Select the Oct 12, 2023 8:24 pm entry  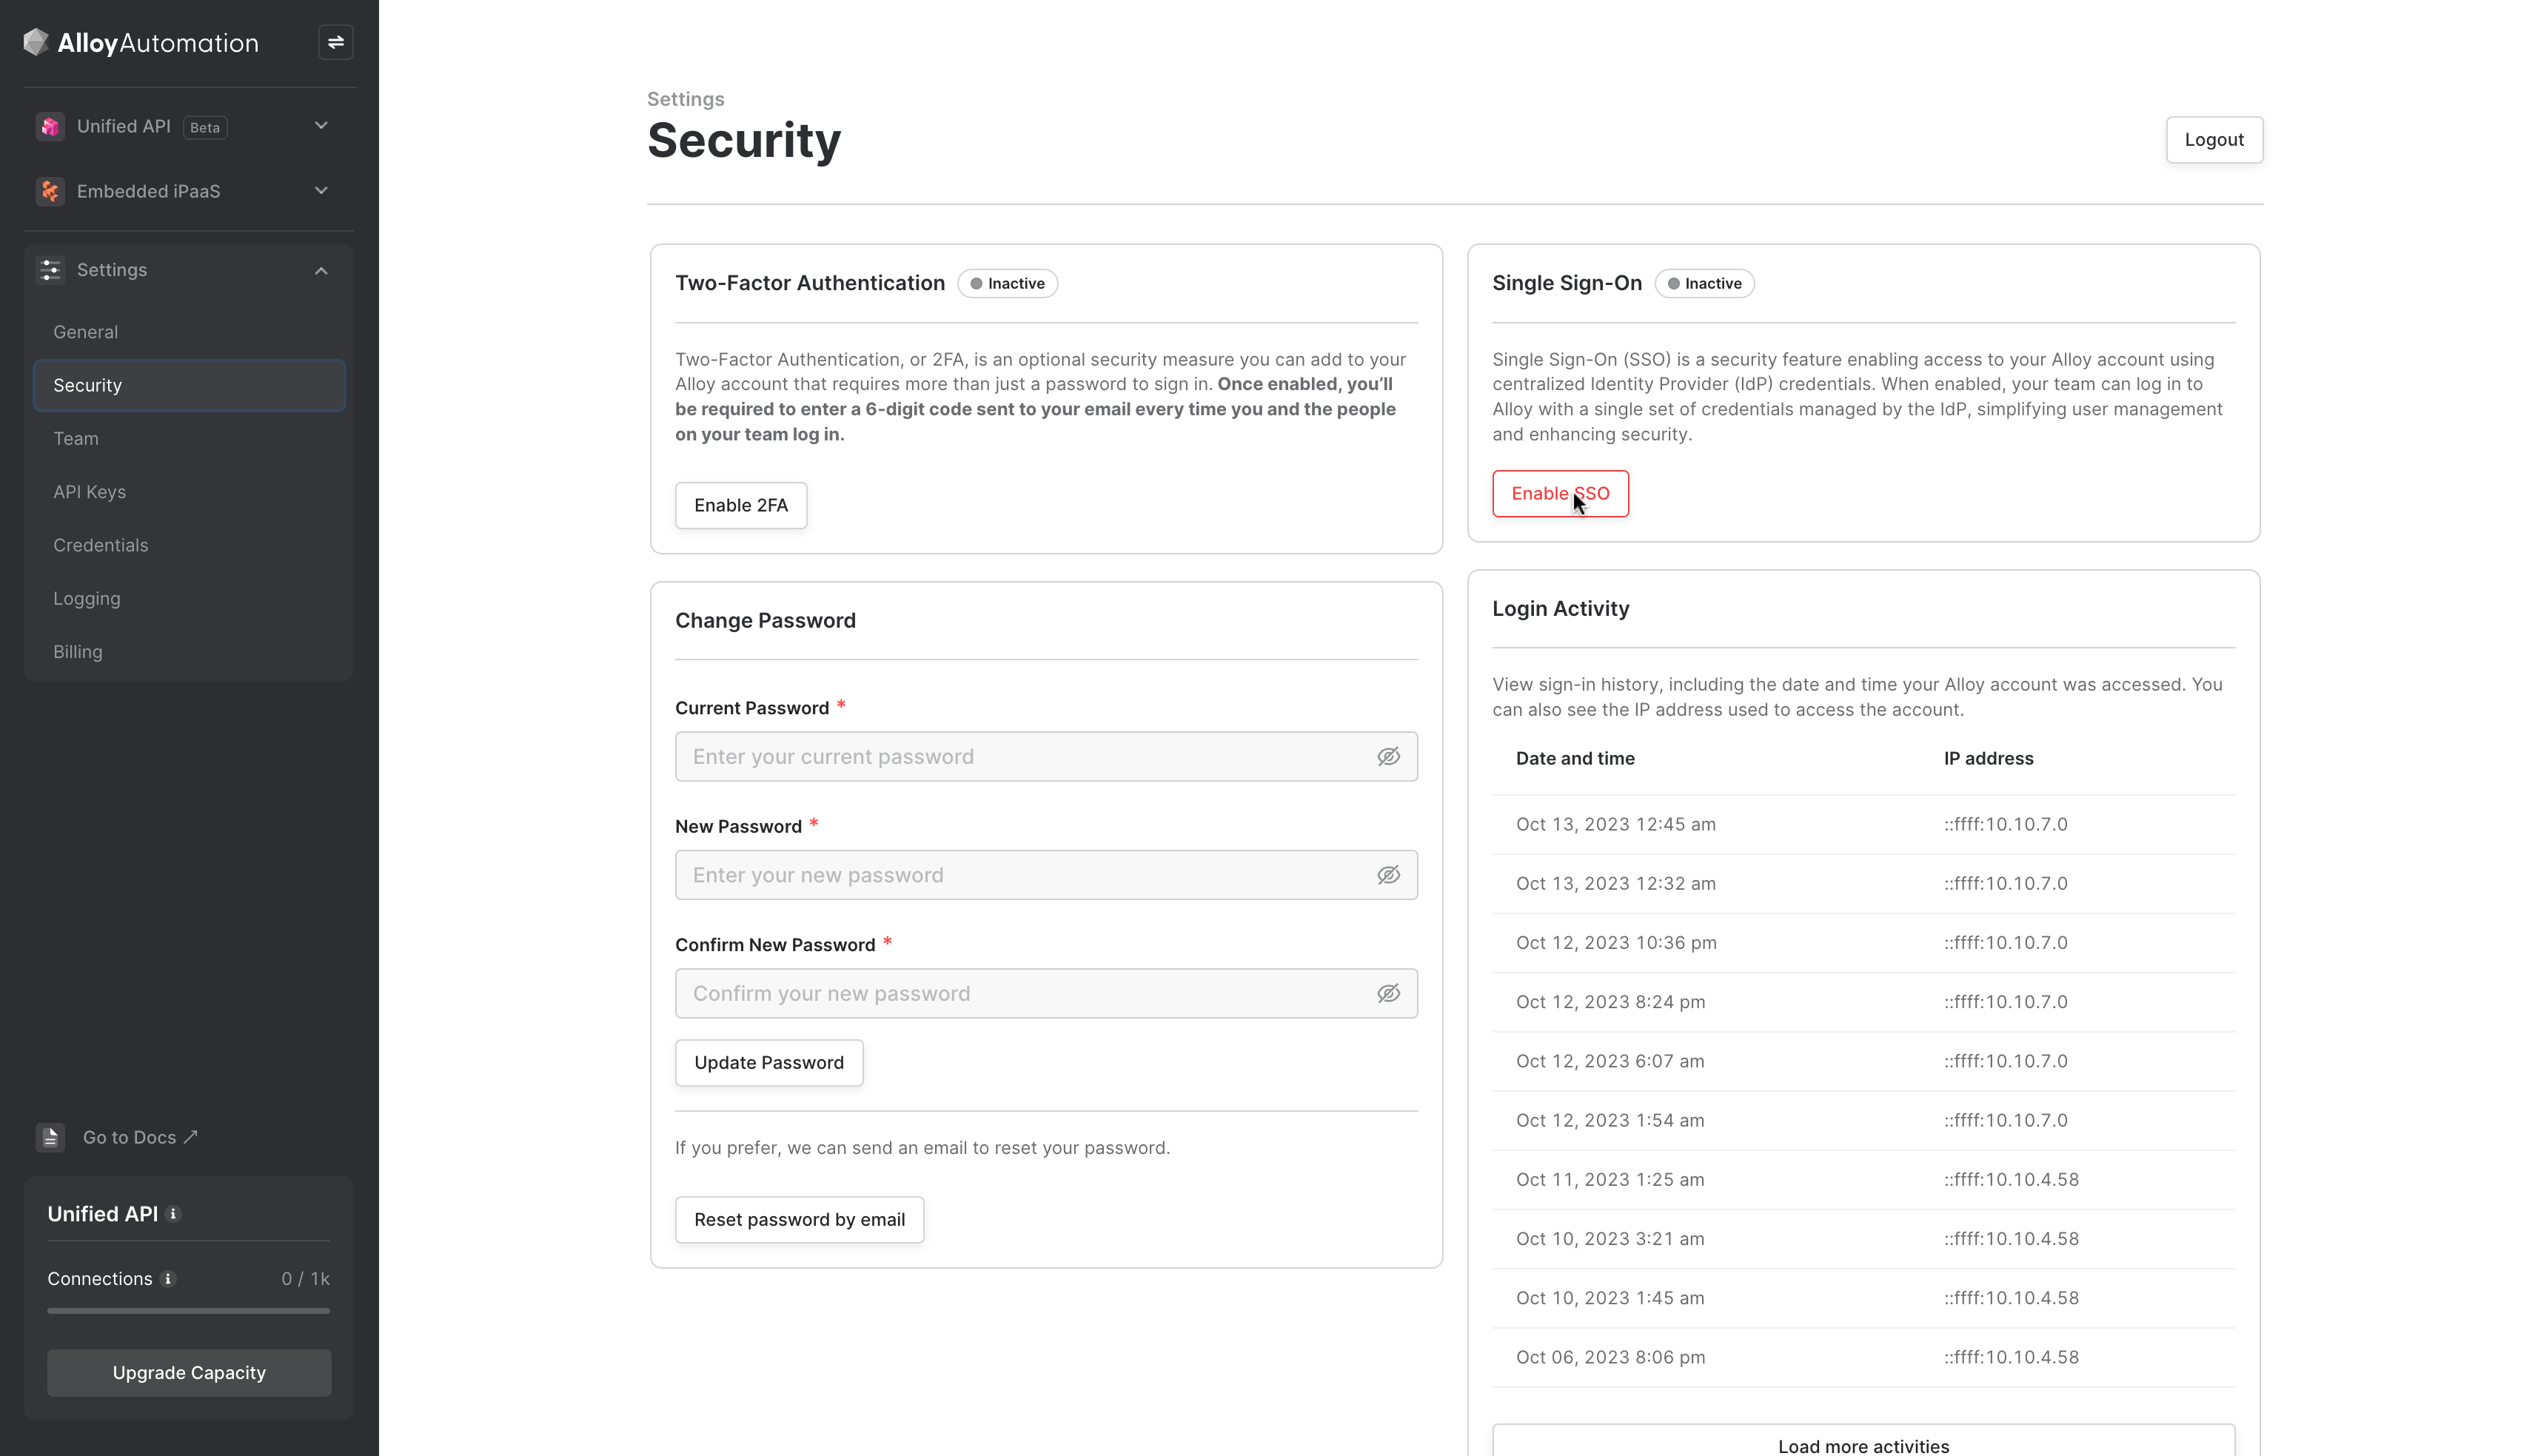[x=1863, y=1002]
